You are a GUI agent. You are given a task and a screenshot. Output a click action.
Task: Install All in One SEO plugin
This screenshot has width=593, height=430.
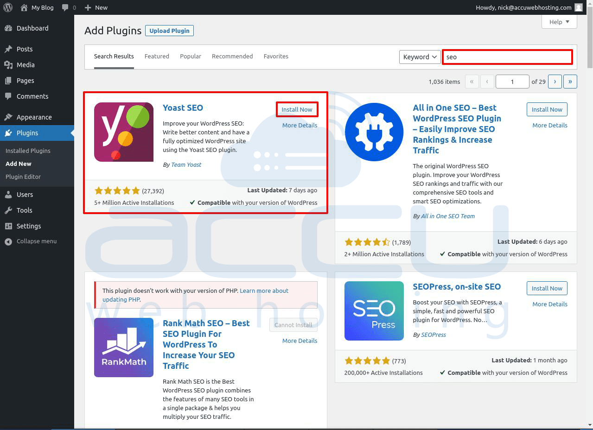tap(547, 109)
